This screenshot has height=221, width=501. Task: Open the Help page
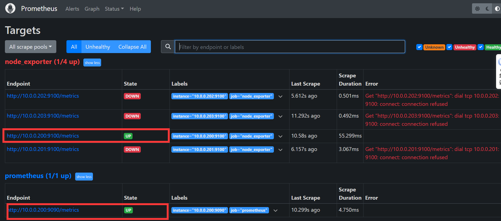(135, 9)
